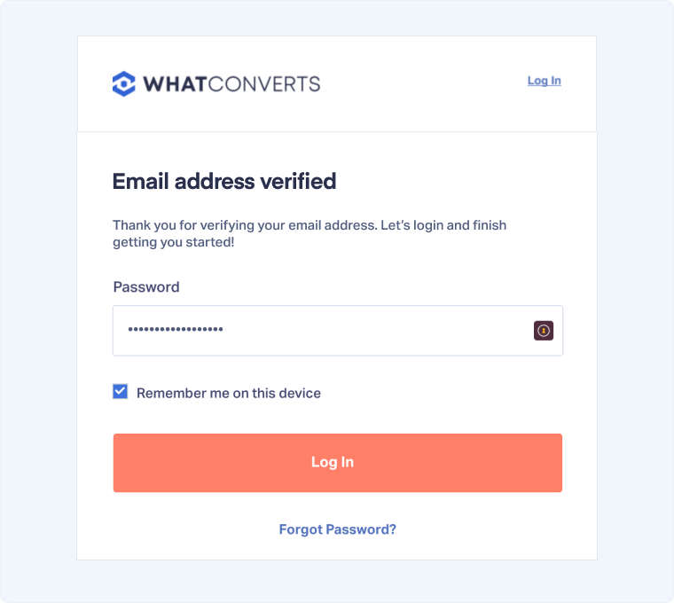The image size is (674, 603).
Task: Click the "Remember me on this device" label
Action: [x=228, y=393]
